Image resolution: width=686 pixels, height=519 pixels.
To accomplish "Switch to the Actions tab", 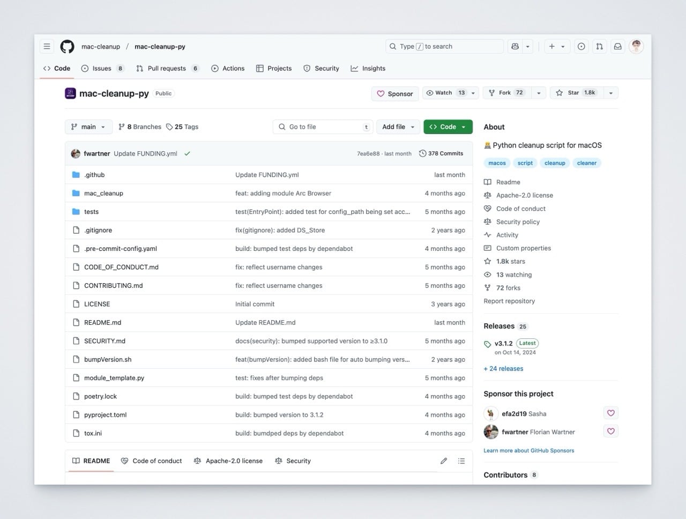I will coord(228,69).
